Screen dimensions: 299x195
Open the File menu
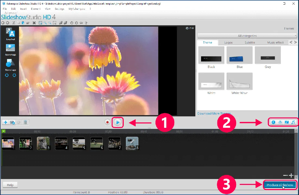click(5, 9)
